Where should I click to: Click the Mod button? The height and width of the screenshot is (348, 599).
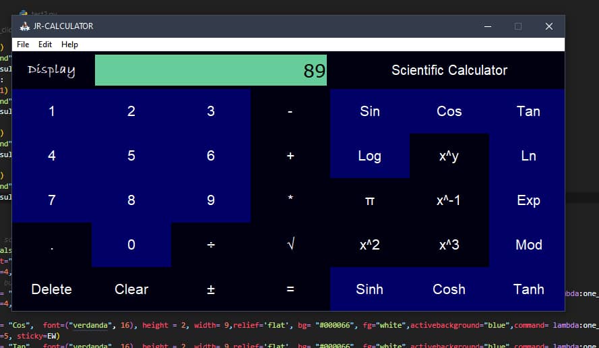(x=528, y=244)
